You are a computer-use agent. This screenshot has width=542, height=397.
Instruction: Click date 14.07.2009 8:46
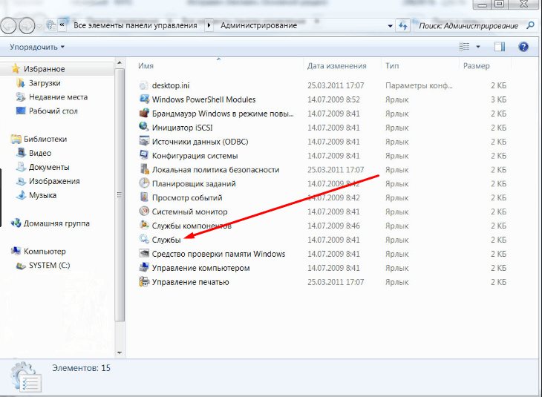tap(333, 226)
